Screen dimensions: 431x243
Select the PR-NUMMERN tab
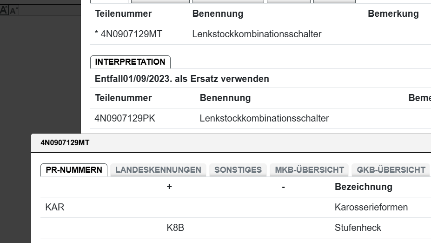pos(74,170)
